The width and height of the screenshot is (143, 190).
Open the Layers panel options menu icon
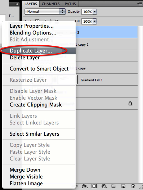[x=140, y=4]
